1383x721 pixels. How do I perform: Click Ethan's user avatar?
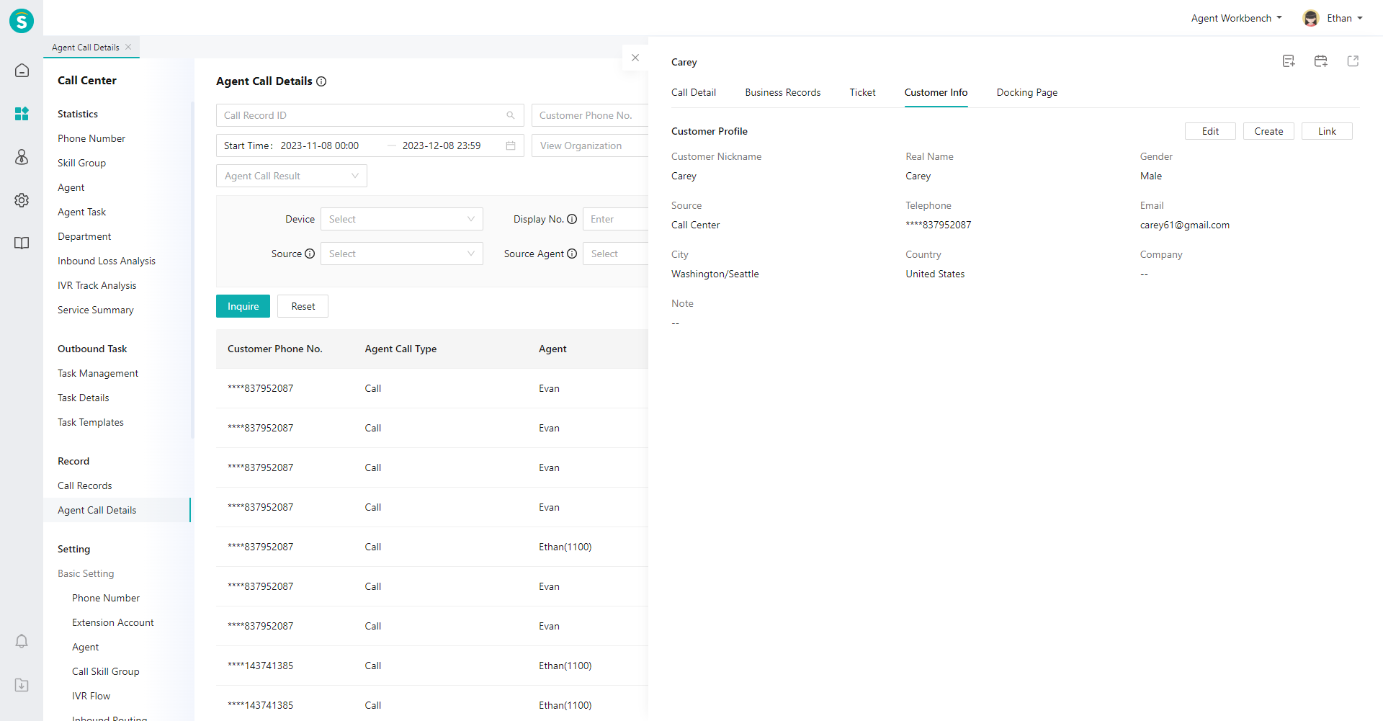[x=1311, y=18]
